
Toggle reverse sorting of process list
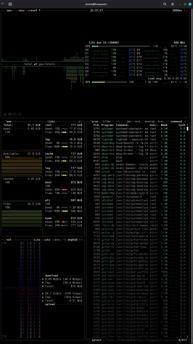[x=149, y=121]
